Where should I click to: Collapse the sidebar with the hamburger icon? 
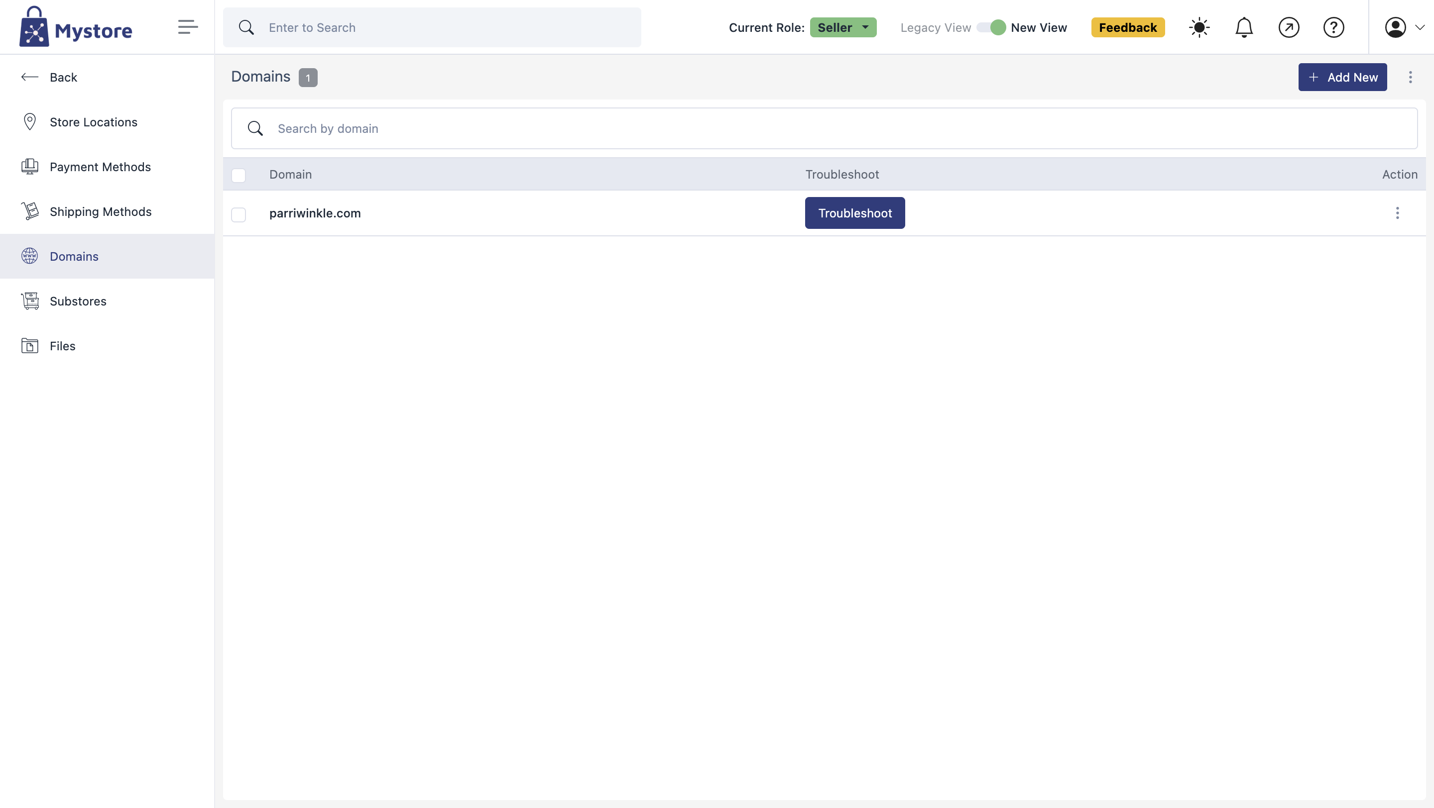click(x=188, y=27)
